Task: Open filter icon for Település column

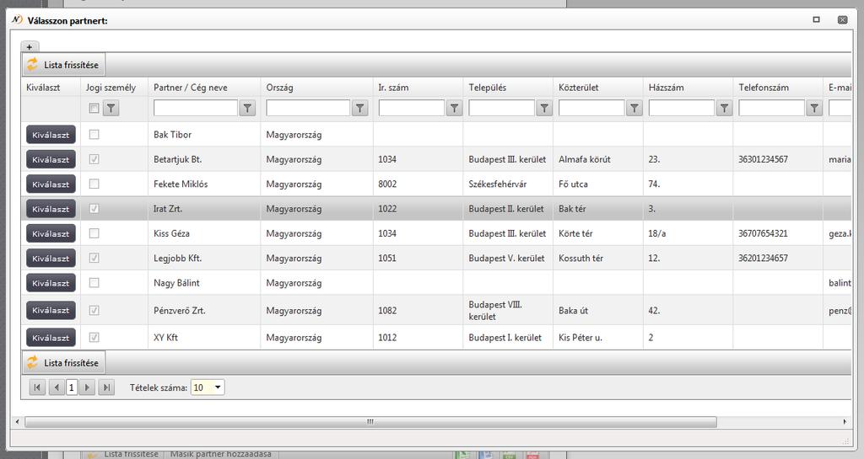Action: (544, 109)
